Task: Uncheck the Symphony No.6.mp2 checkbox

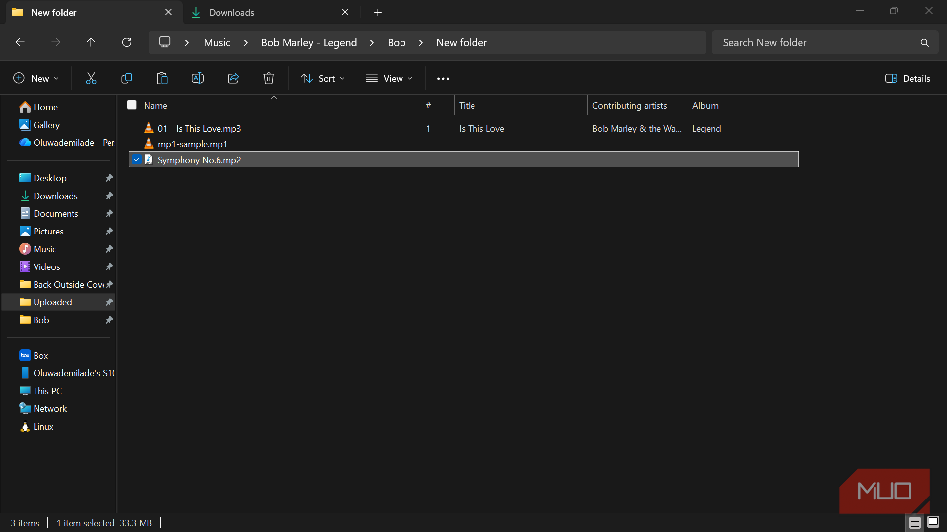Action: coord(137,160)
